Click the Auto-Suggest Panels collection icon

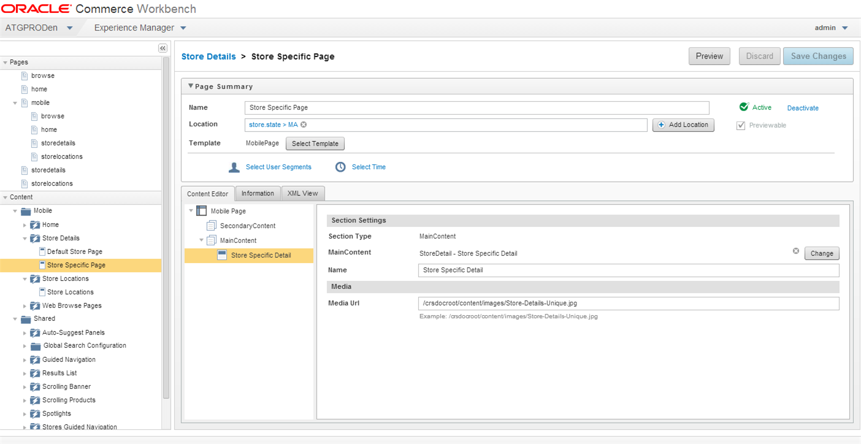click(35, 333)
